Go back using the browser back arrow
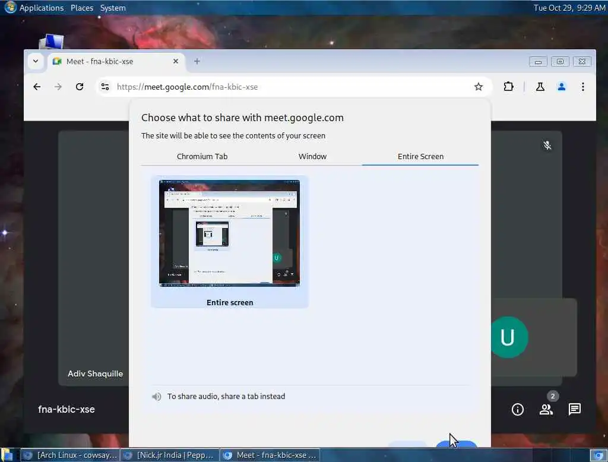This screenshot has height=462, width=608. (x=37, y=87)
